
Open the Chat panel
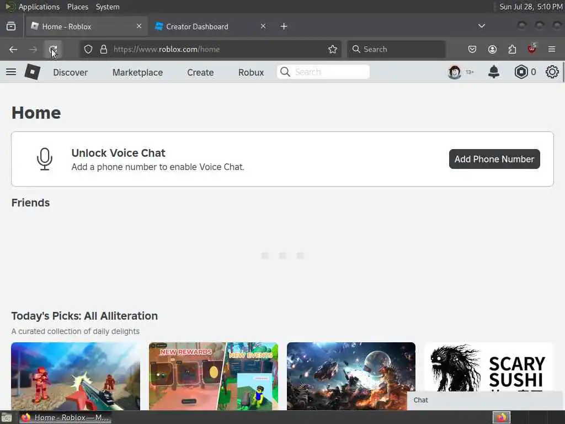[x=486, y=400]
